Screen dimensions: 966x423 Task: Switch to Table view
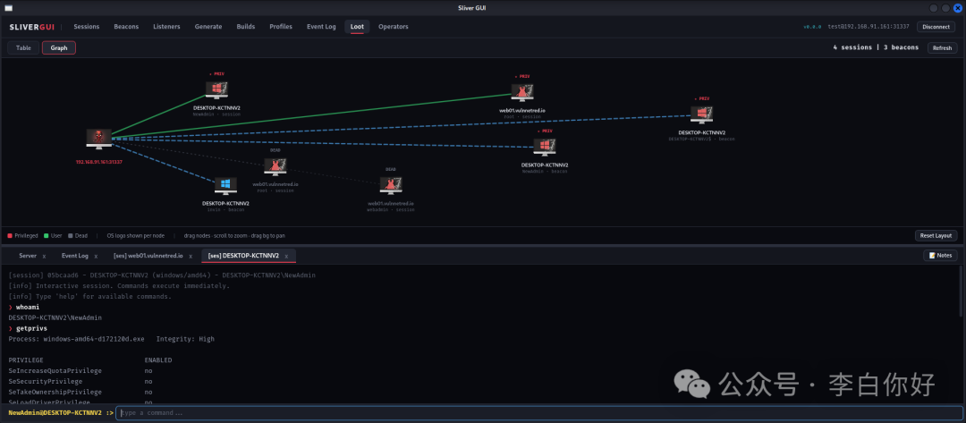[23, 48]
